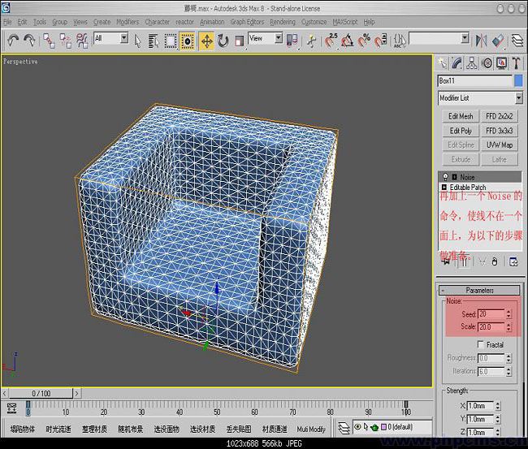Click the 'Muti Modify' custom button

click(x=311, y=430)
